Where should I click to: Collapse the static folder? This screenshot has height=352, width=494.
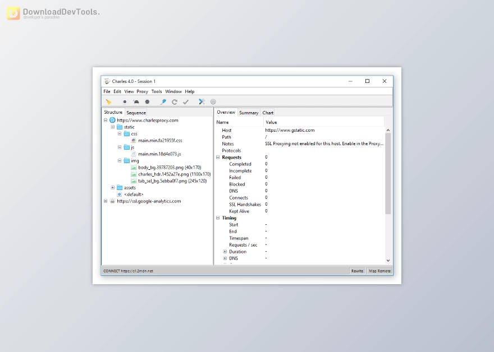click(112, 127)
